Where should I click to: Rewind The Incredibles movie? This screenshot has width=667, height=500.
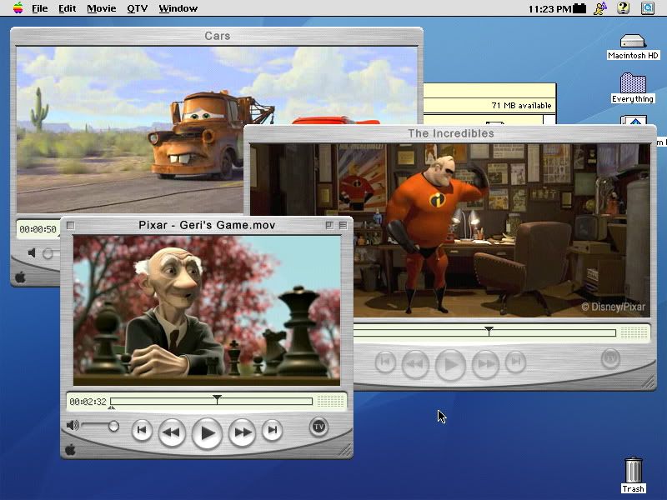415,364
